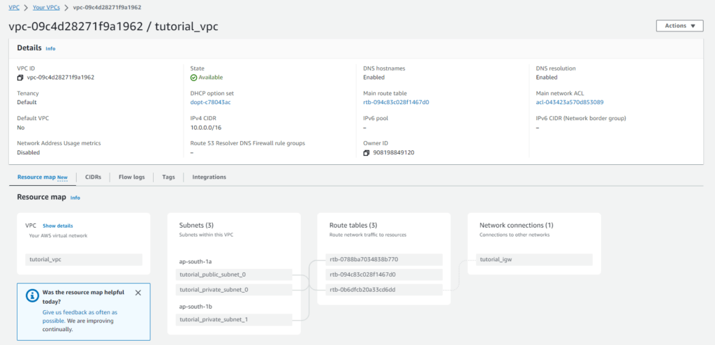Click the info circle icon in feedback box
The height and width of the screenshot is (345, 715).
click(31, 296)
